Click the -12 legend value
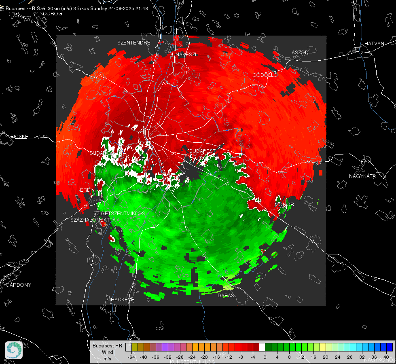Screen dimensions: 396x364 (x=228, y=357)
